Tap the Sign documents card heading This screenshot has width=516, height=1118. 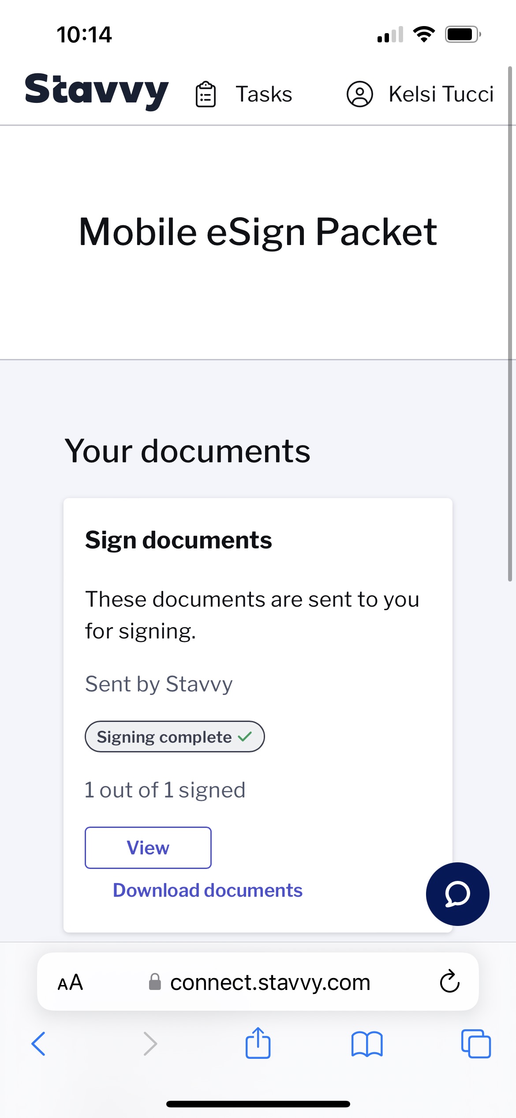(179, 540)
